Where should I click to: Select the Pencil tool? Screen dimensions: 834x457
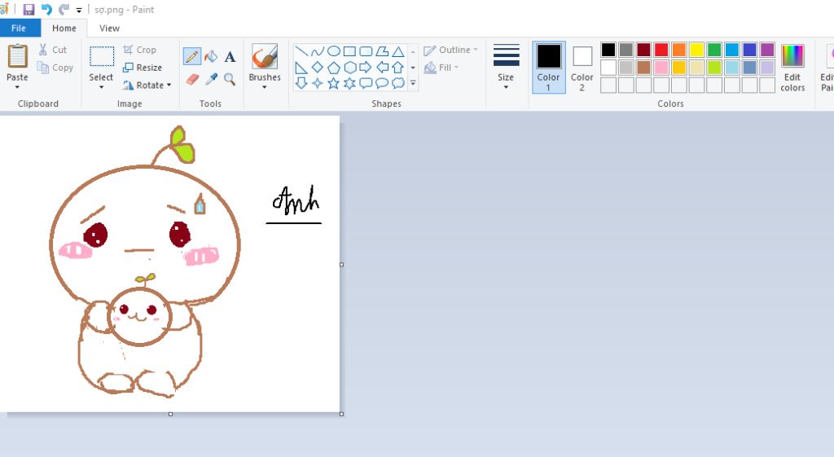[x=192, y=56]
